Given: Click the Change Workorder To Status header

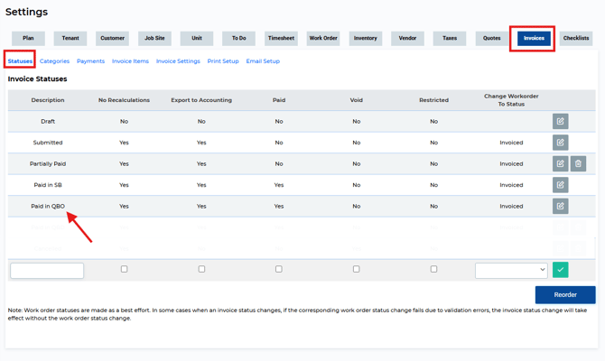Looking at the screenshot, I should point(511,100).
